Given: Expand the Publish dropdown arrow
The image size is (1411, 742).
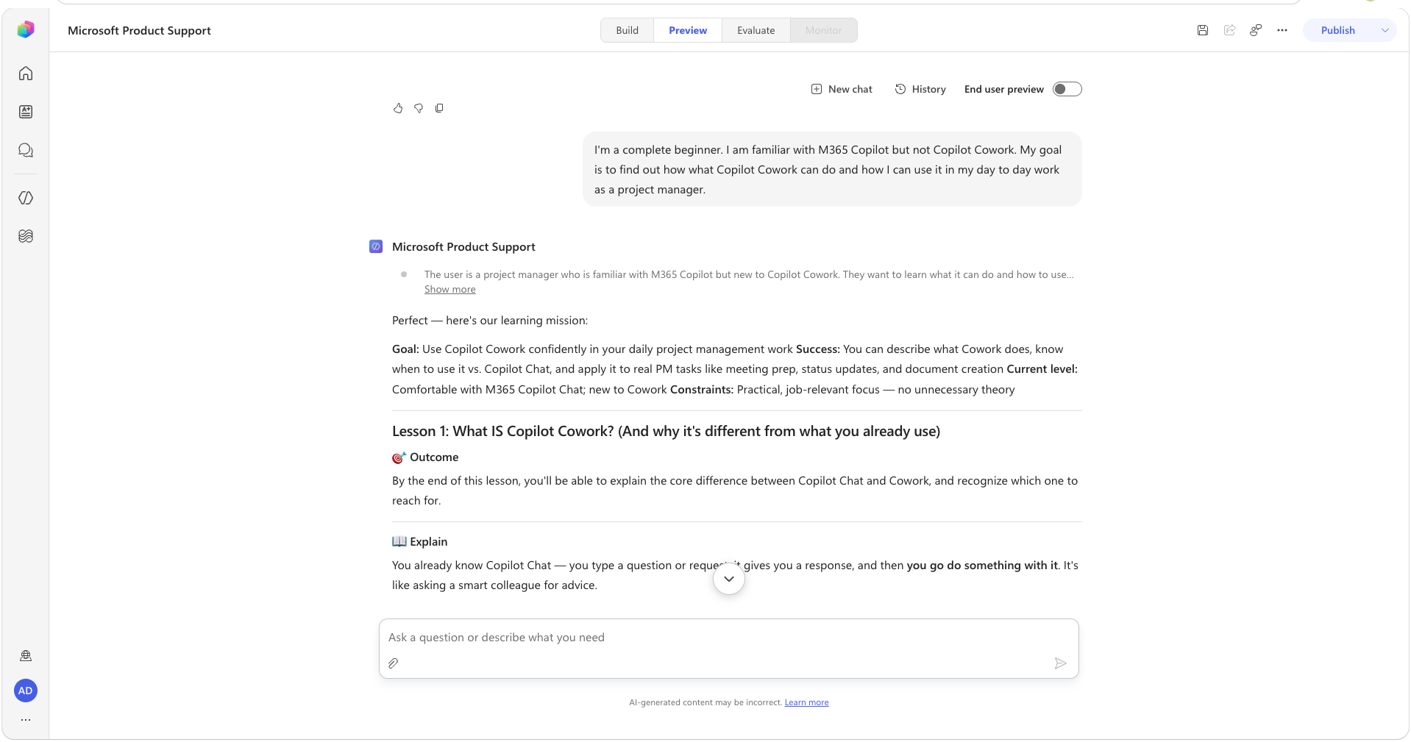Looking at the screenshot, I should pos(1385,30).
